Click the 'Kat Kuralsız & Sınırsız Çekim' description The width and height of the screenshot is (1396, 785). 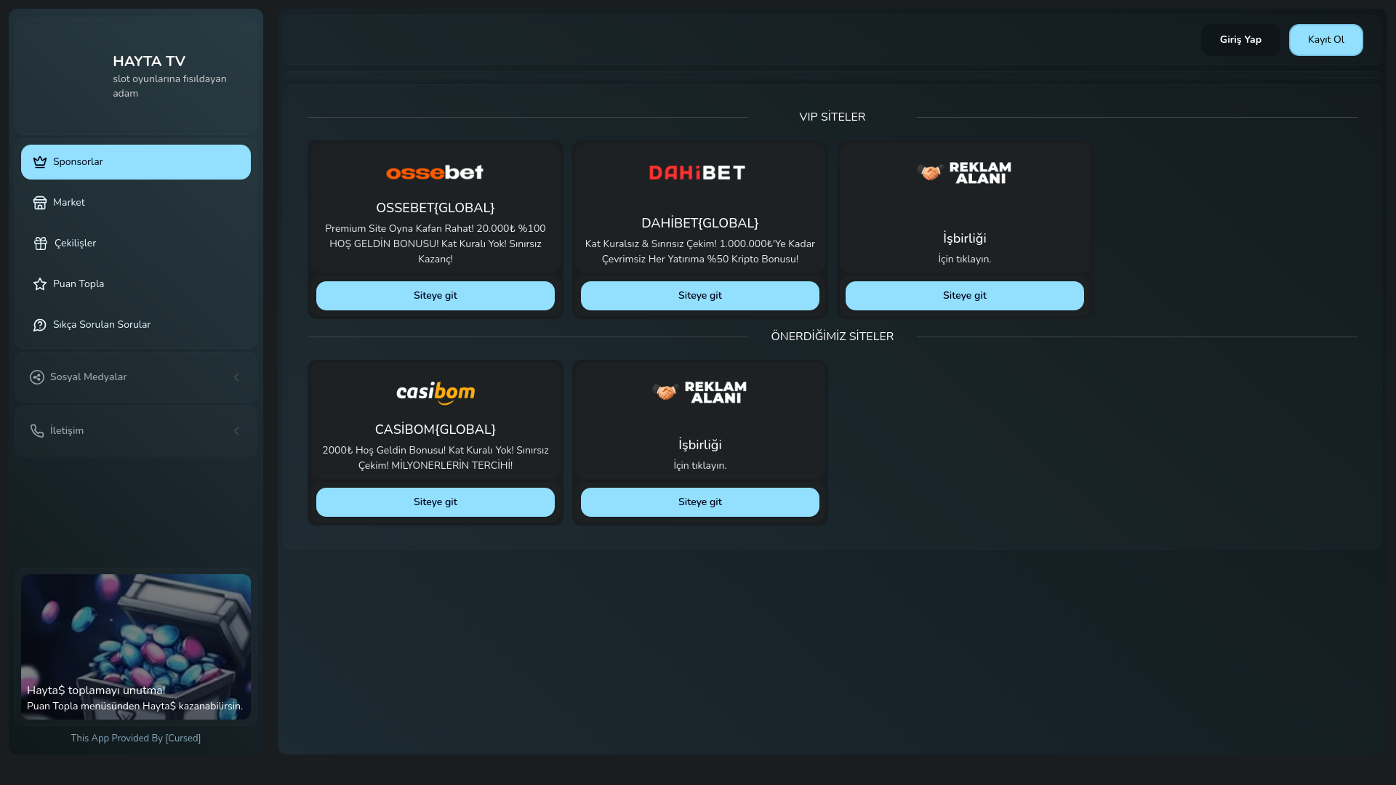(x=700, y=251)
